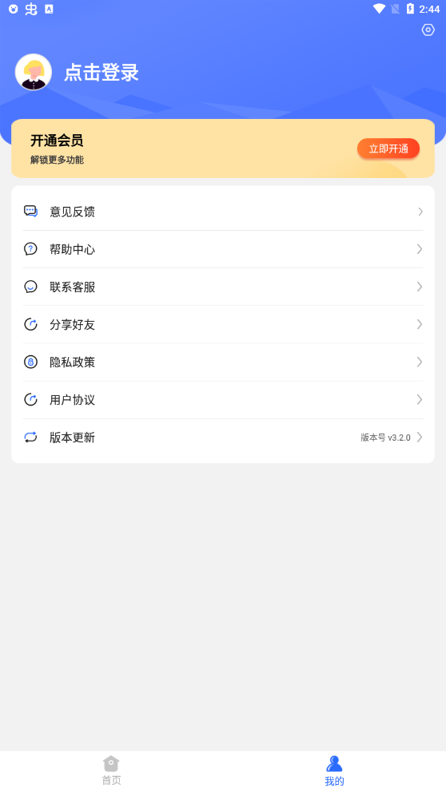Open 帮助中心 via its right chevron
The height and width of the screenshot is (792, 446).
tap(420, 249)
